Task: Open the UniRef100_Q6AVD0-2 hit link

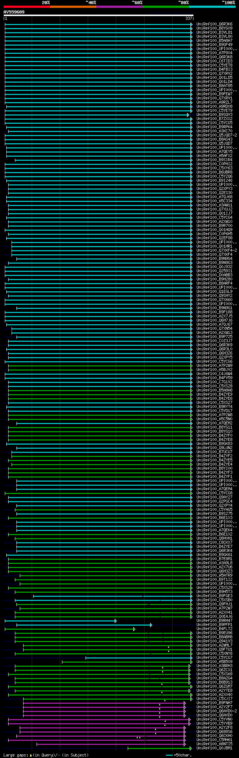Action: [217, 711]
